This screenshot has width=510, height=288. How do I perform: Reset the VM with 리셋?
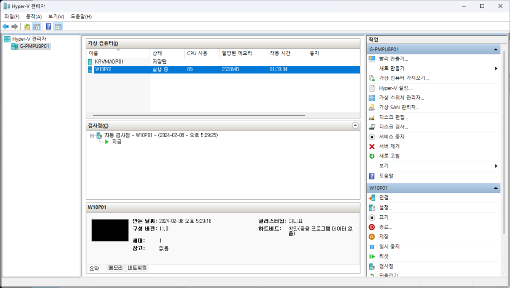point(384,257)
